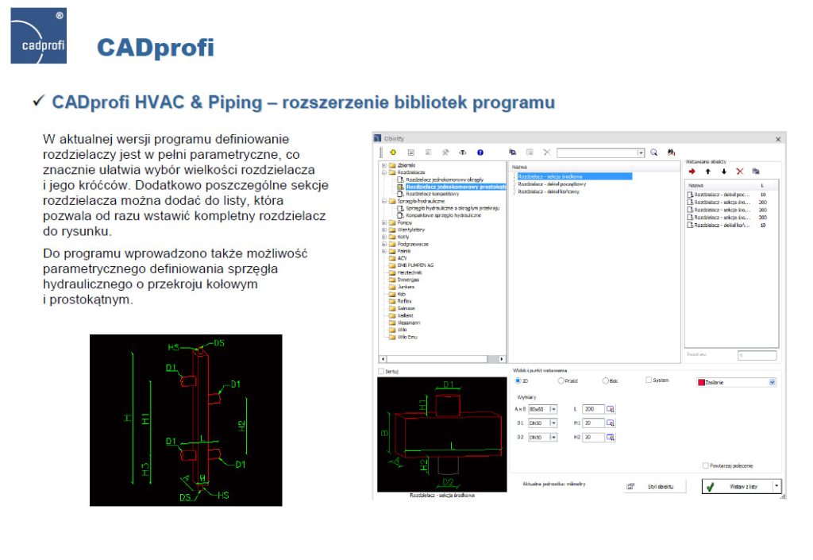Click the pick-from-drawing icon beside the L field

pos(611,408)
